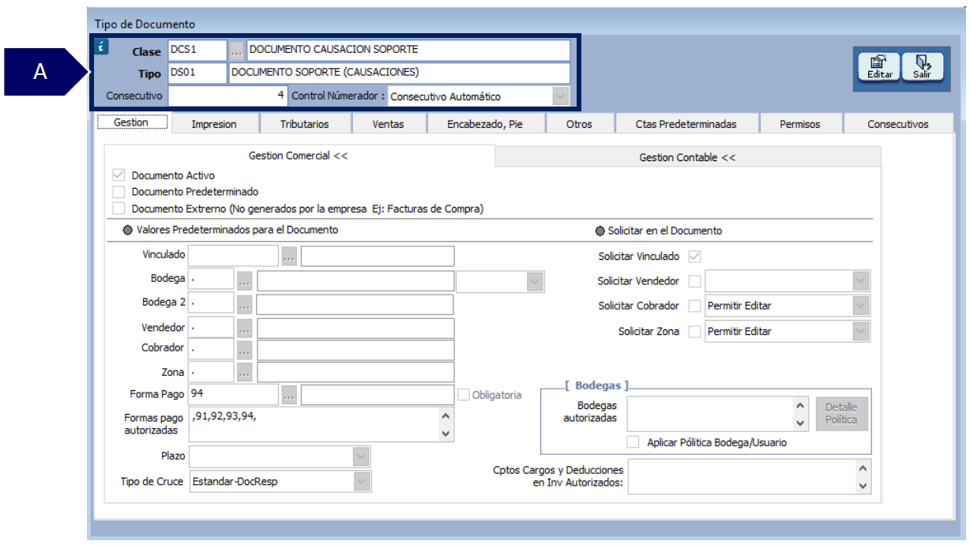Viewport: 970px width, 545px height.
Task: Open the Solicitar Vendedor dropdown
Action: click(x=861, y=281)
